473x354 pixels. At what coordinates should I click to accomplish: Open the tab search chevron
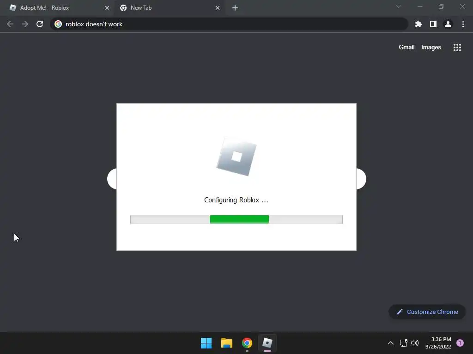point(399,6)
